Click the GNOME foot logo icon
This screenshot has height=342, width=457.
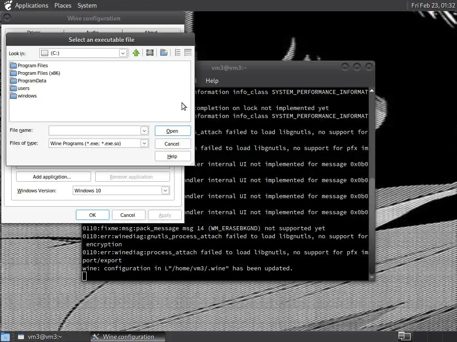(x=8, y=5)
